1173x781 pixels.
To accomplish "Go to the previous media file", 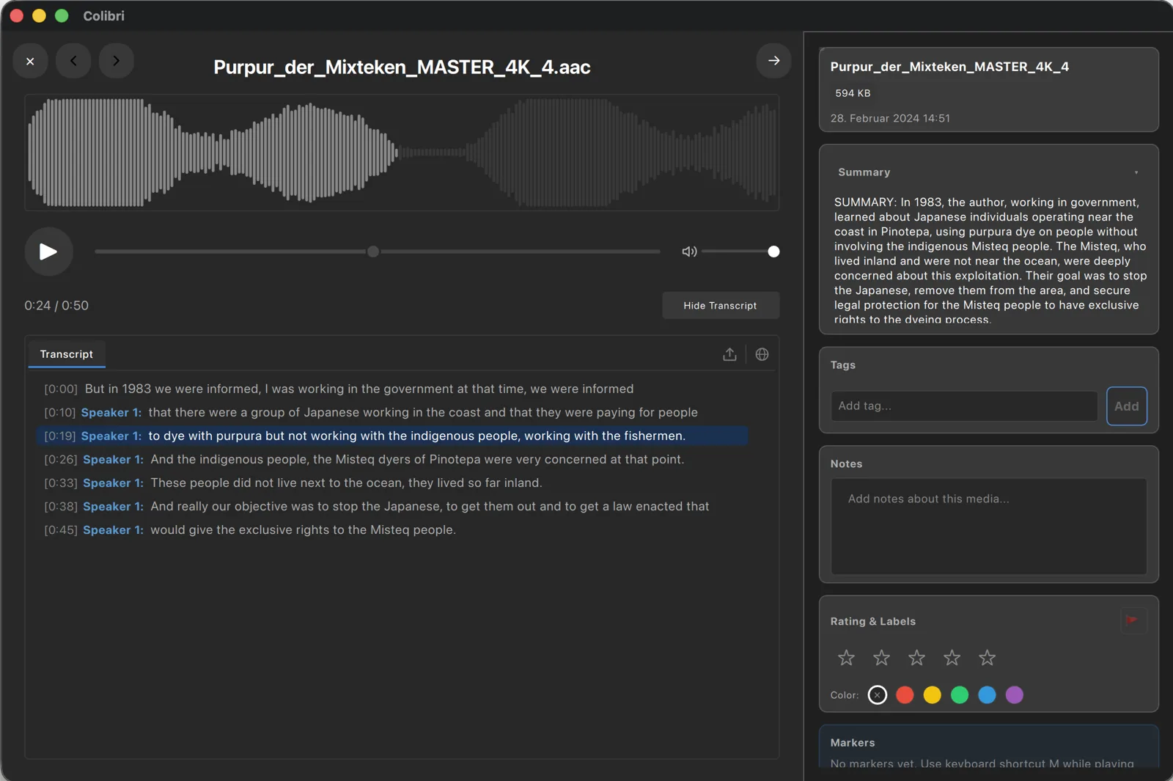I will (73, 61).
